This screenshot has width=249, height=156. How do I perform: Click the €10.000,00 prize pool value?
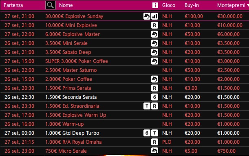(230, 25)
